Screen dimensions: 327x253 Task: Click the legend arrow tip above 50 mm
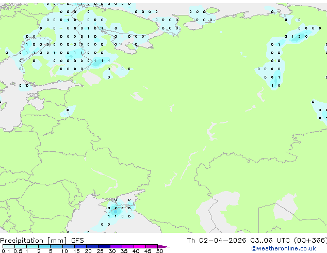click(163, 246)
